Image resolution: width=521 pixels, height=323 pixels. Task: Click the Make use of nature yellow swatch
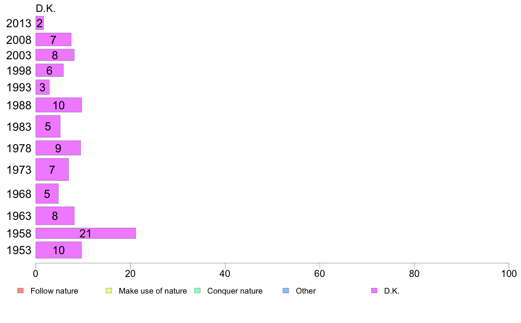coord(109,291)
